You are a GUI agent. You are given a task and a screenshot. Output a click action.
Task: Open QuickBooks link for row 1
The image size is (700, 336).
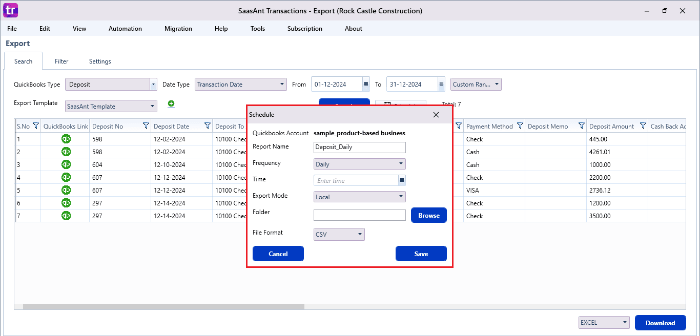(66, 139)
